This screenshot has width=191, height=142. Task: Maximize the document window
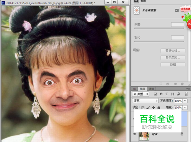114,2
